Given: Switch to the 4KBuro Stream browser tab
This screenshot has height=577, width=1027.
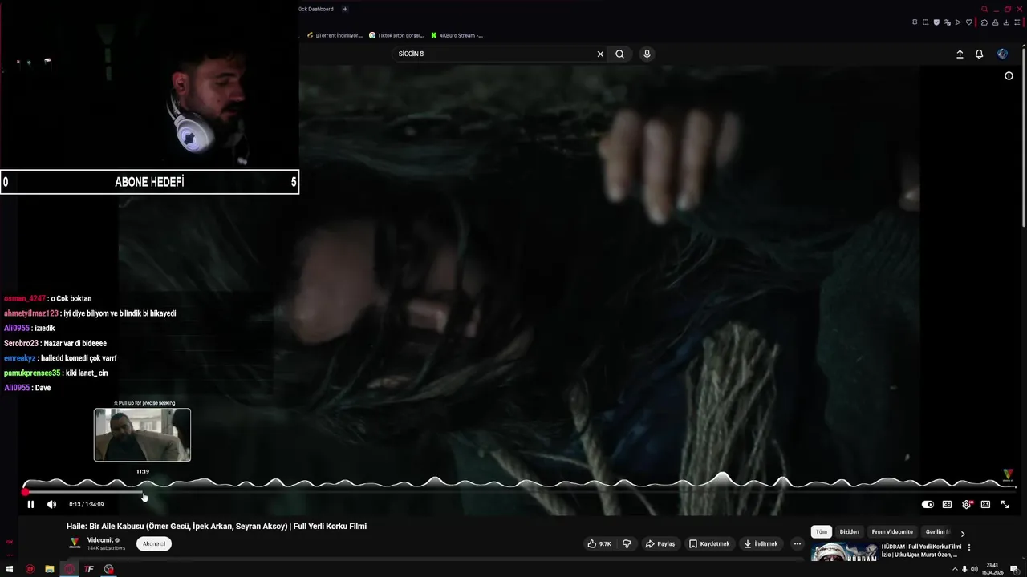Looking at the screenshot, I should [457, 35].
